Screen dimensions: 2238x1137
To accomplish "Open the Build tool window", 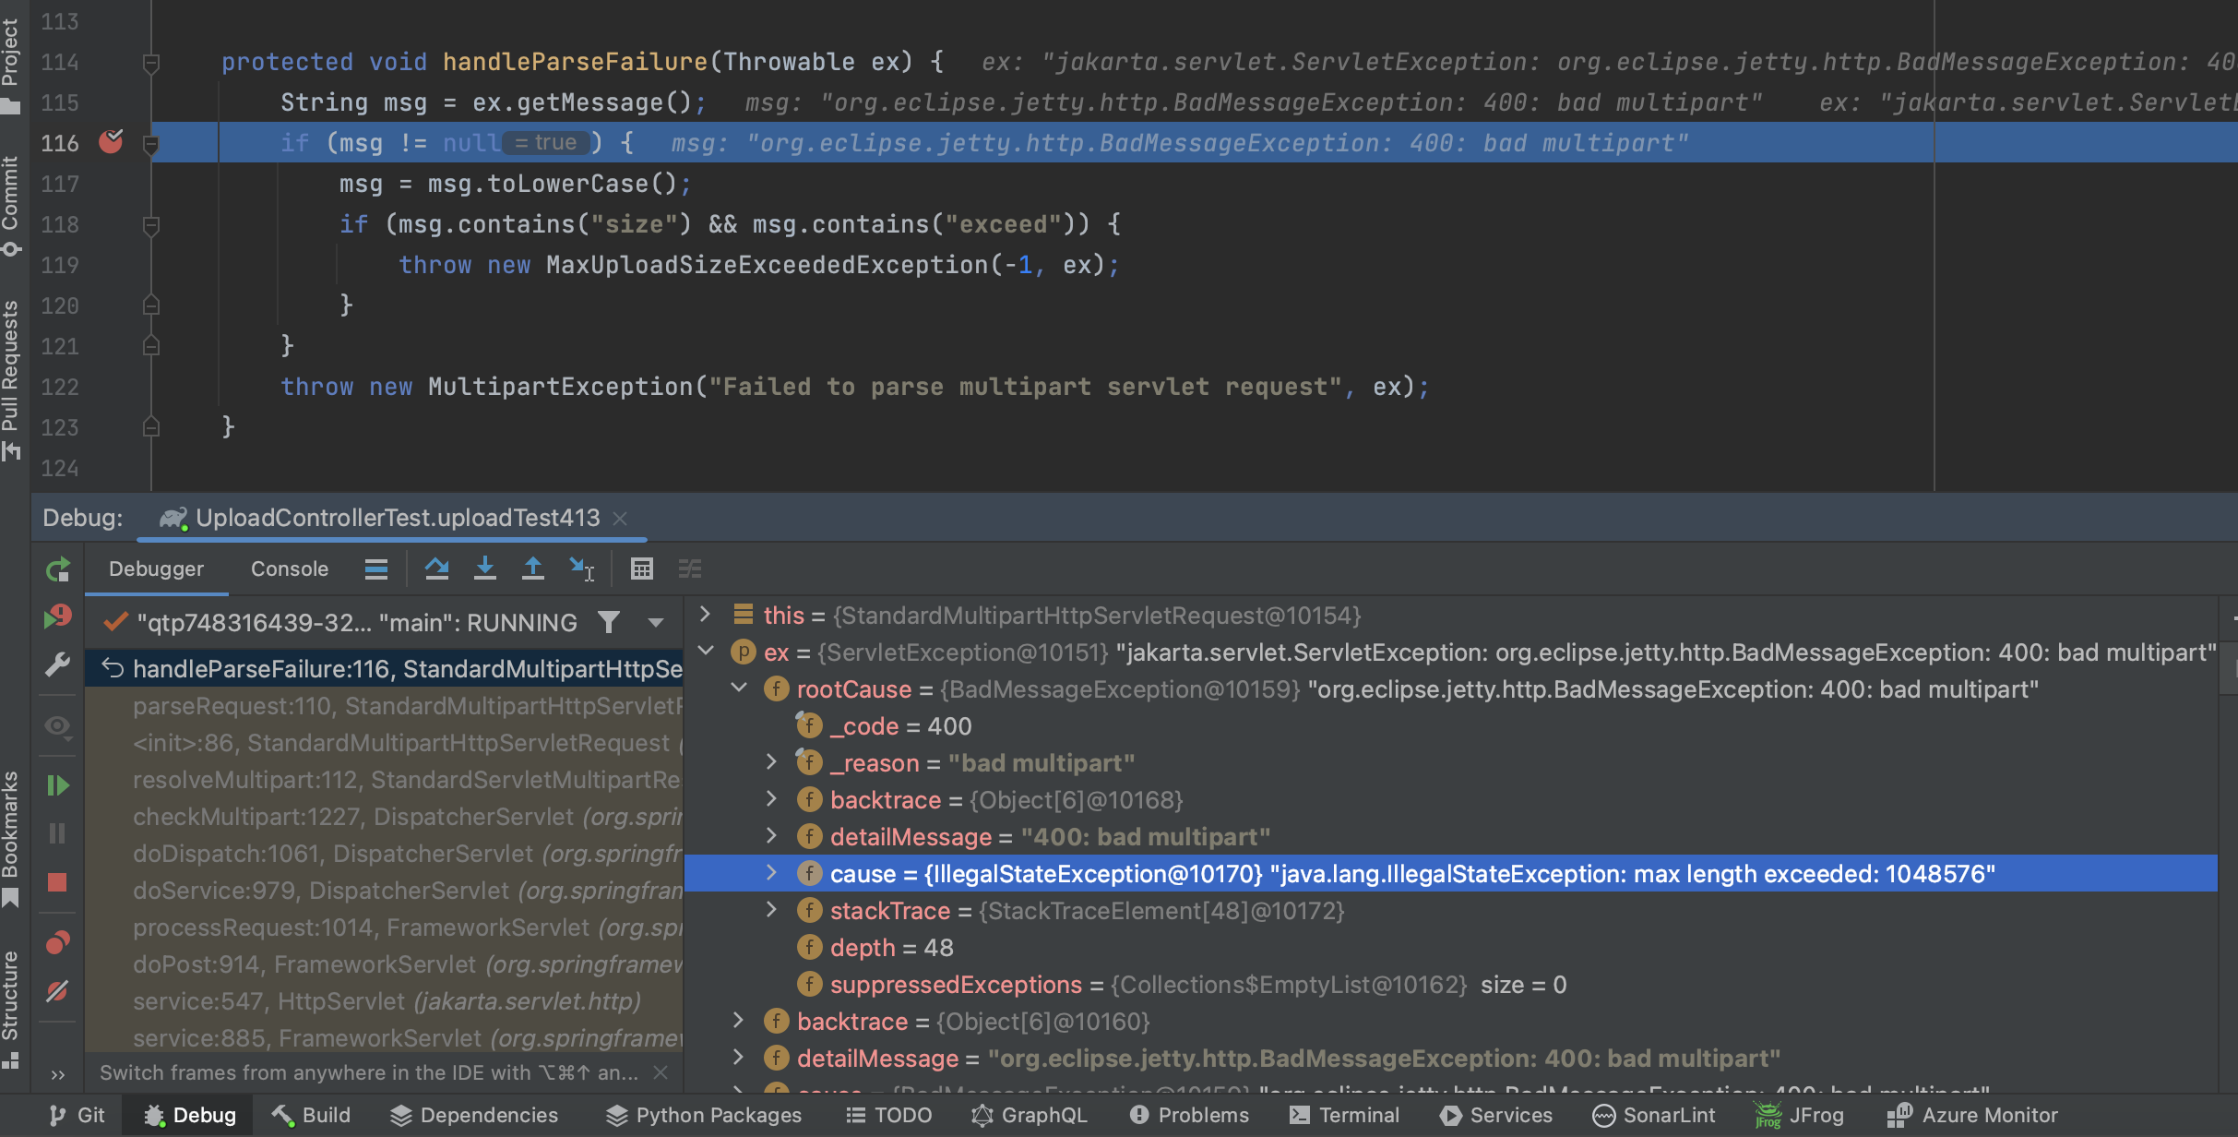I will (311, 1115).
